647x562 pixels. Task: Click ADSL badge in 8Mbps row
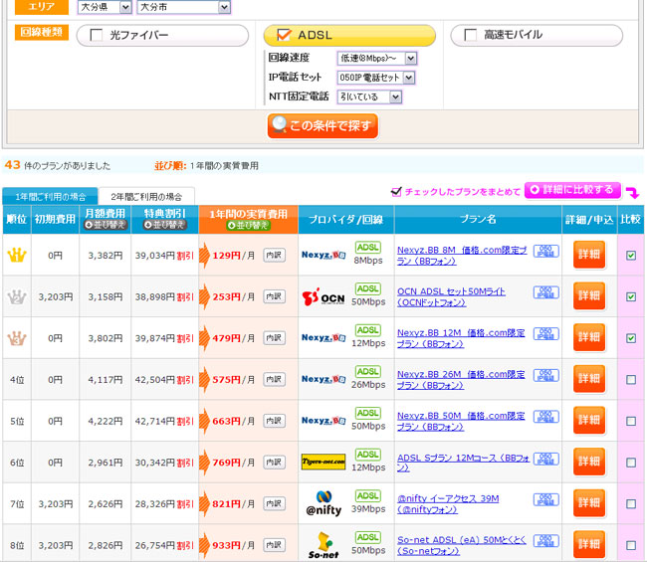coord(368,248)
